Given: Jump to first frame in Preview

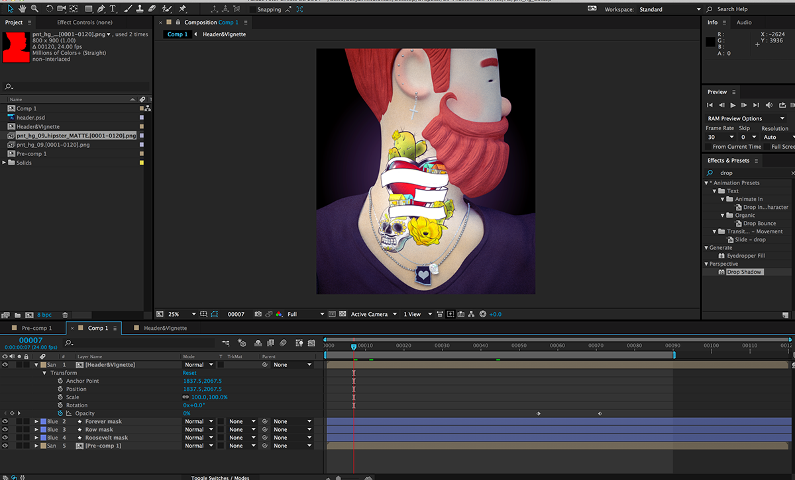Looking at the screenshot, I should [x=710, y=105].
